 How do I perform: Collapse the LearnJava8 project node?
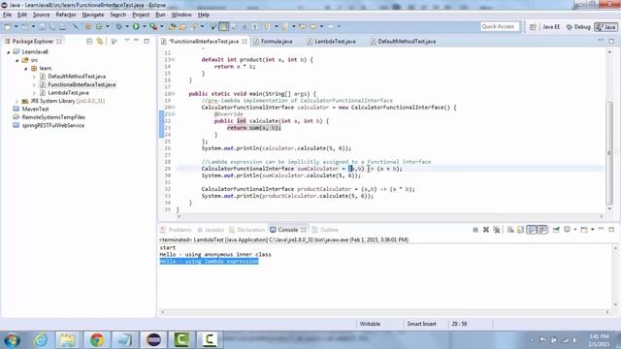pyautogui.click(x=9, y=51)
